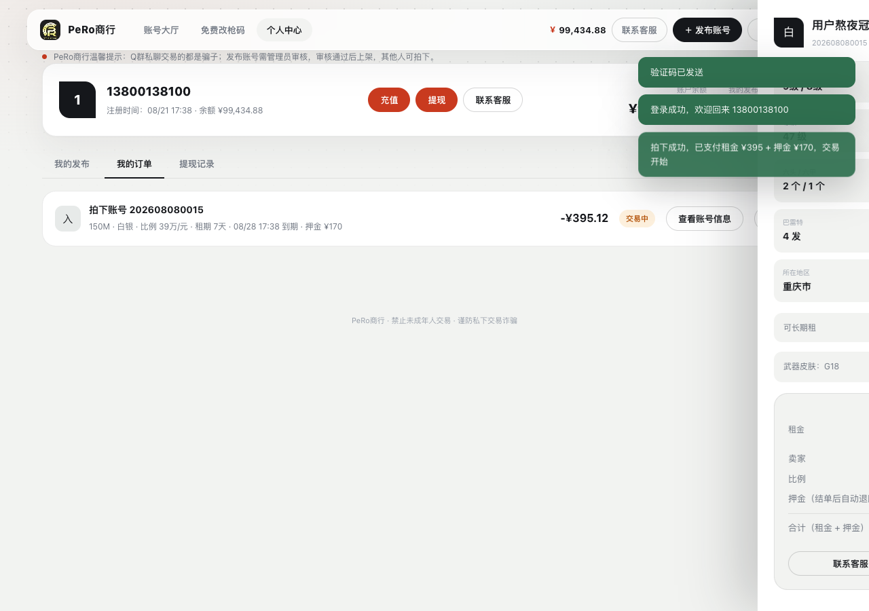
Task: Click the 注册时间 line under phone number
Action: 185,110
